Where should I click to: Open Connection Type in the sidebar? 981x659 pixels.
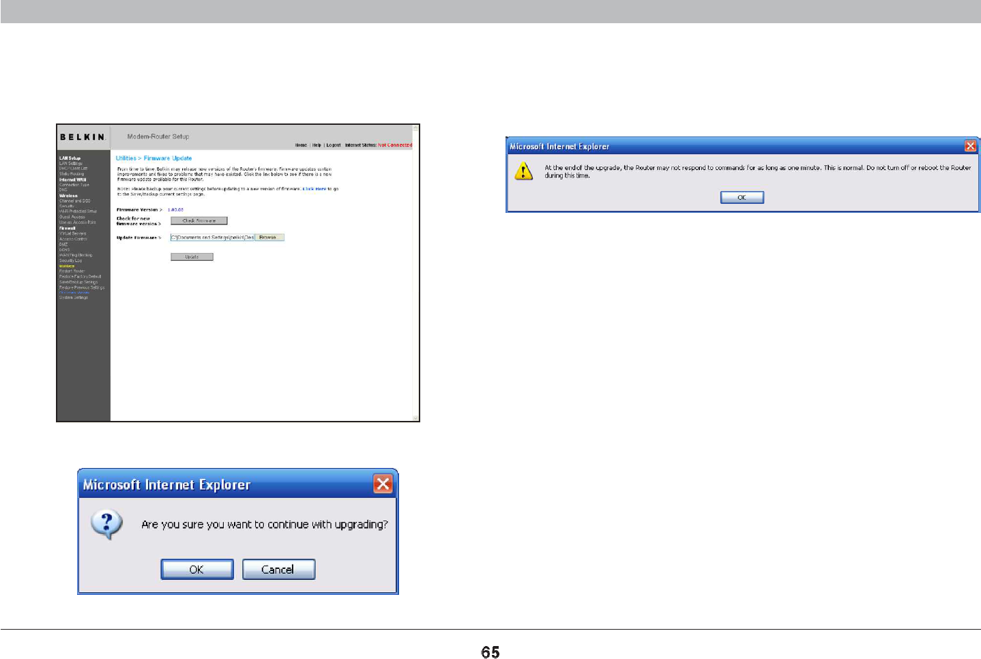pos(74,185)
